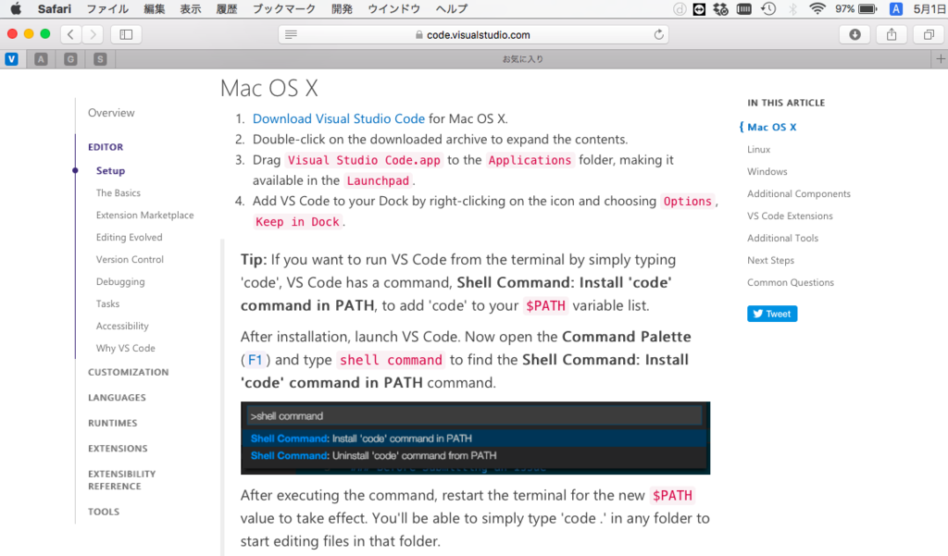This screenshot has height=556, width=948.
Task: Open the 開発 menu
Action: point(343,8)
